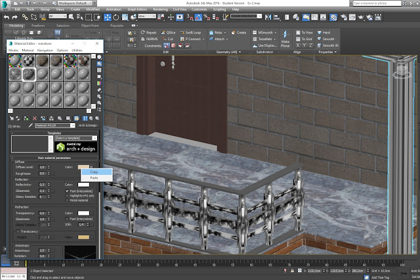Open the Material menu in Material Editor
Viewport: 420px width, 280px height.
[x=27, y=50]
